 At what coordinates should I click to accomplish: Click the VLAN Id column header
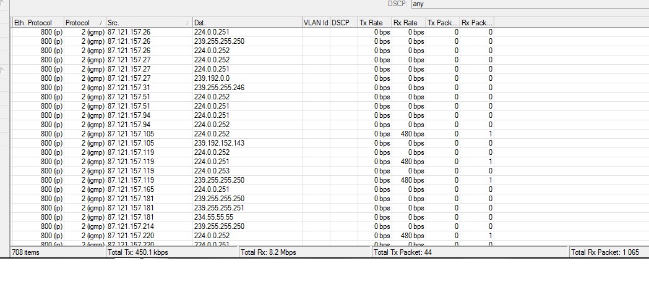pos(316,23)
